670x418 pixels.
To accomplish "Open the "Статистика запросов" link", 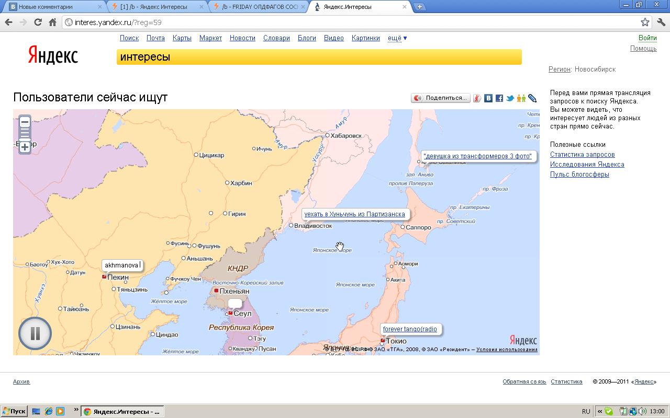I will [582, 155].
